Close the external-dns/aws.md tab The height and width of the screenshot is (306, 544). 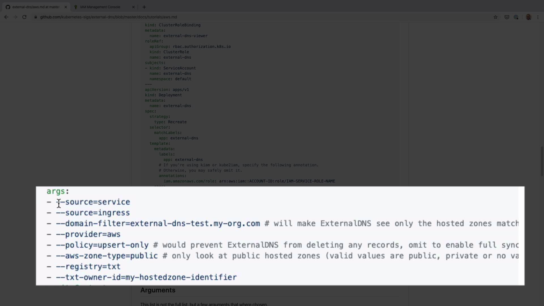[x=66, y=7]
